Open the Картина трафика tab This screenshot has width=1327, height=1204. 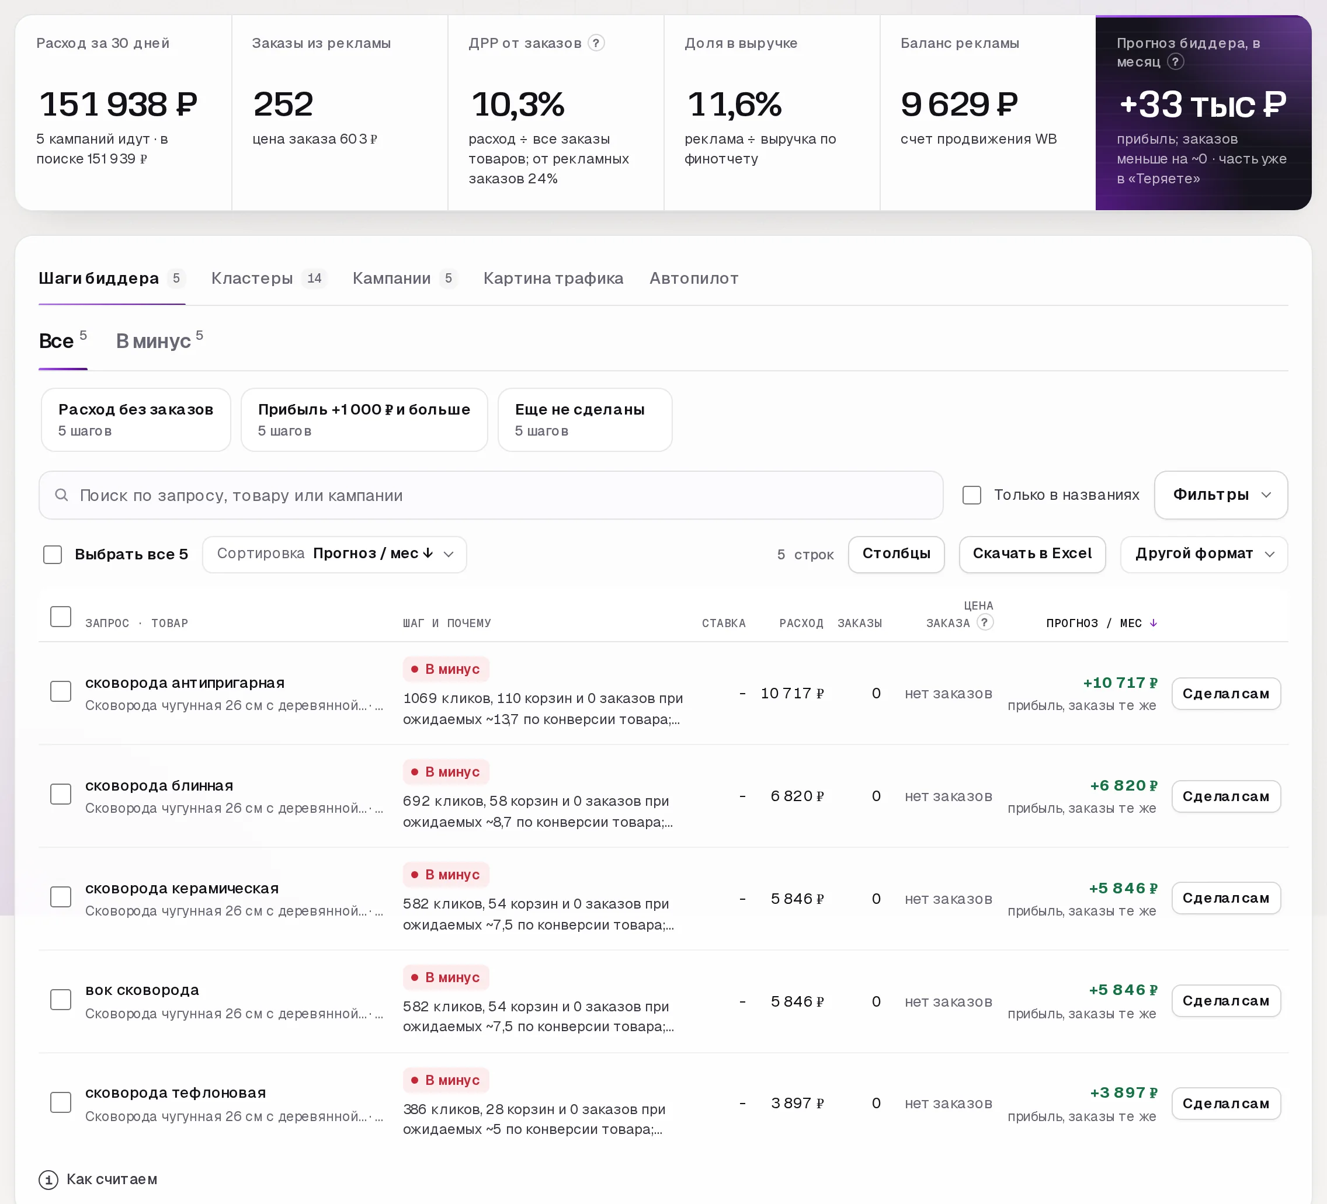pos(553,279)
